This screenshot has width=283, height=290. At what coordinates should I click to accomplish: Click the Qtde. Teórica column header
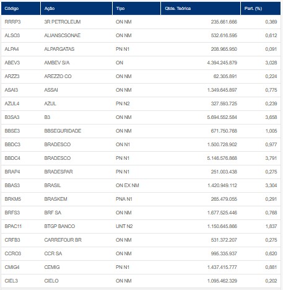201,9
